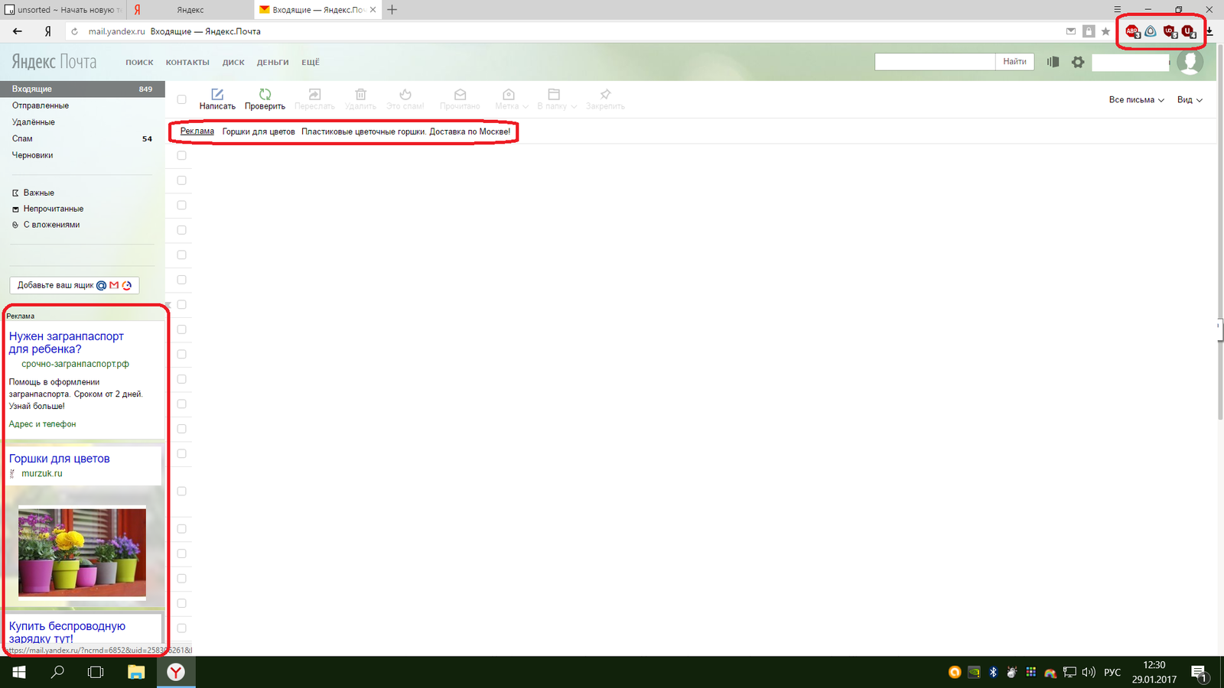Open Windows notification center
The image size is (1224, 688).
(1199, 673)
